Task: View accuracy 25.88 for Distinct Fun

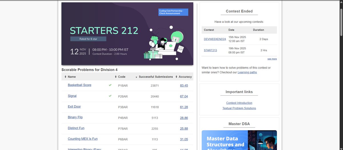Action: [x=184, y=129]
